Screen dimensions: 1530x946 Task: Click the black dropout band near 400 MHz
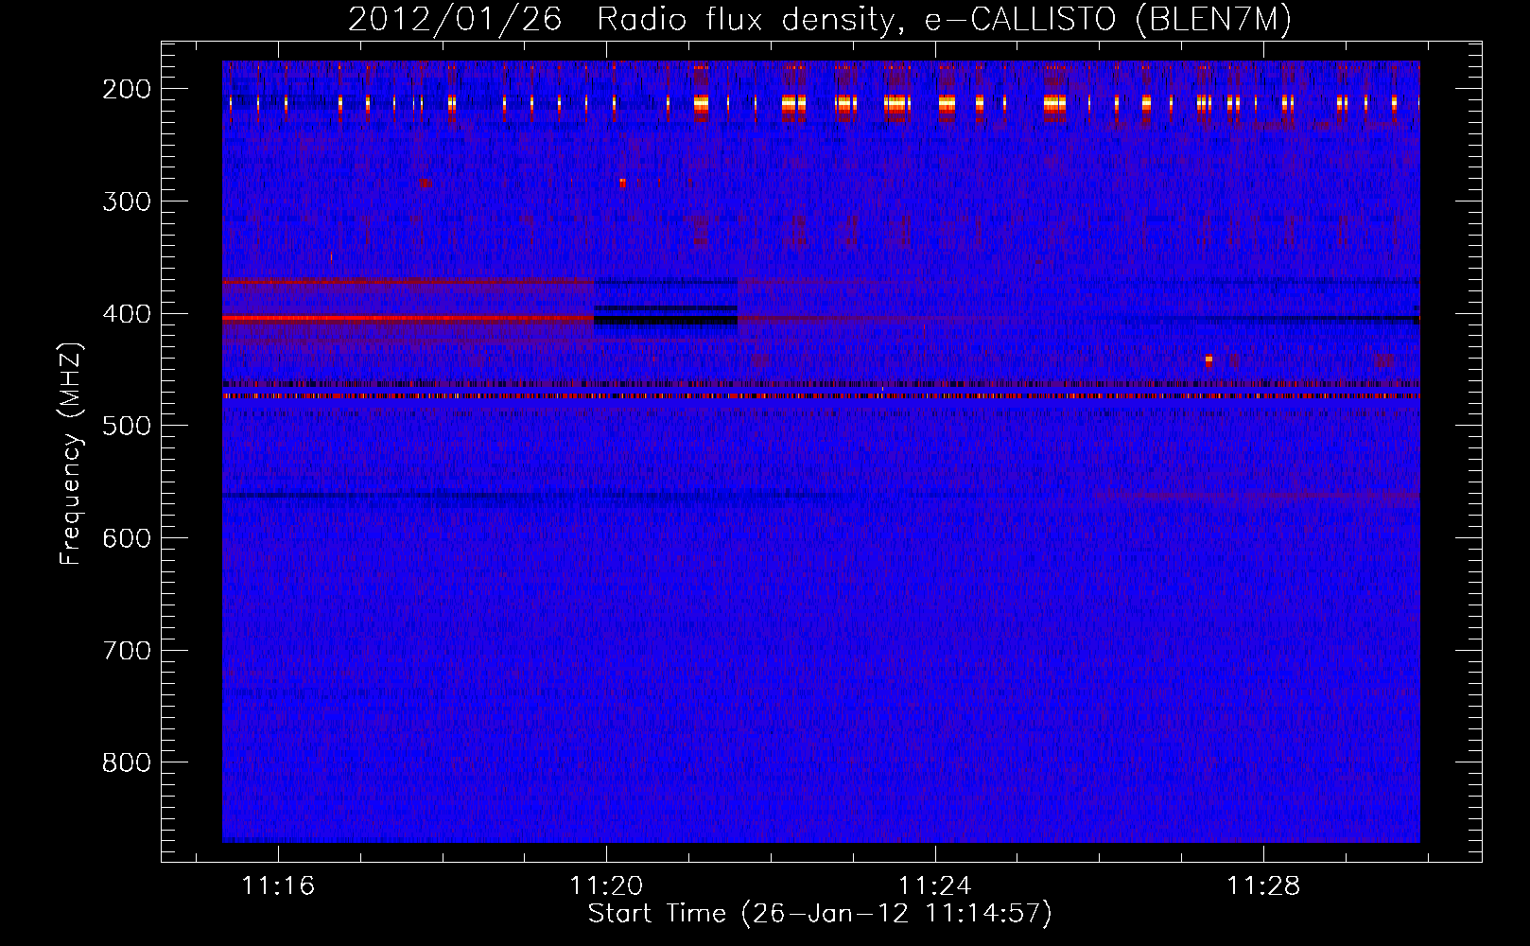click(666, 320)
